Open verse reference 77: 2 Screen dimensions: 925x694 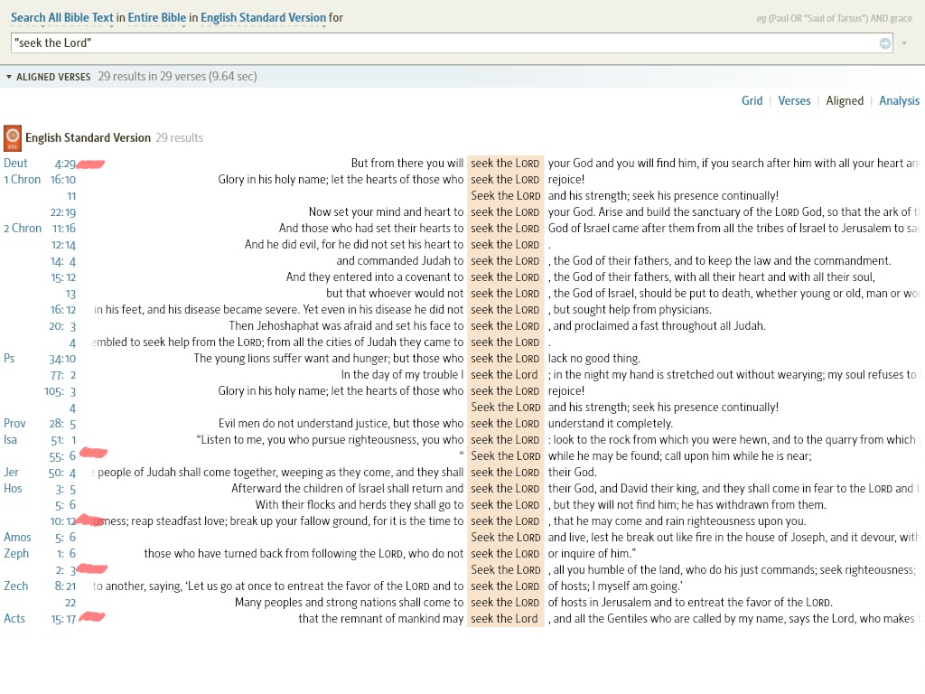click(63, 375)
